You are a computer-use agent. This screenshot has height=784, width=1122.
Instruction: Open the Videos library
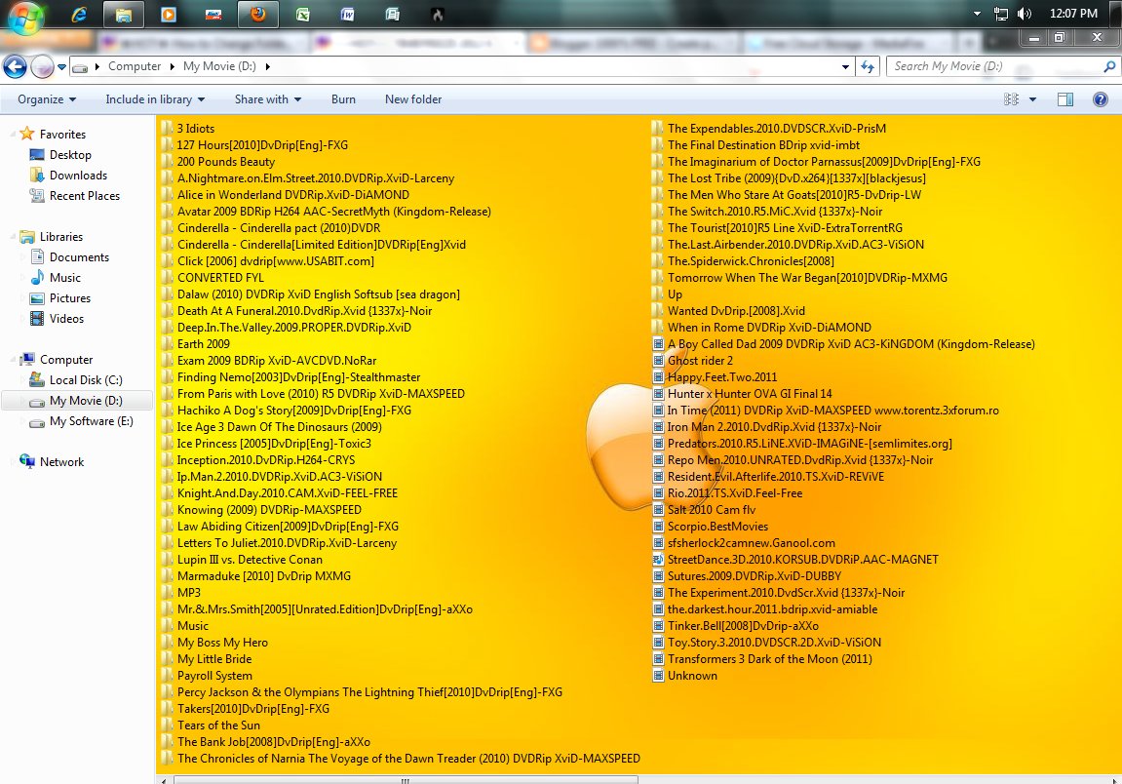[66, 319]
